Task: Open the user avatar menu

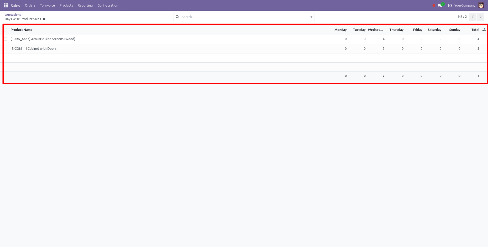Action: [481, 5]
